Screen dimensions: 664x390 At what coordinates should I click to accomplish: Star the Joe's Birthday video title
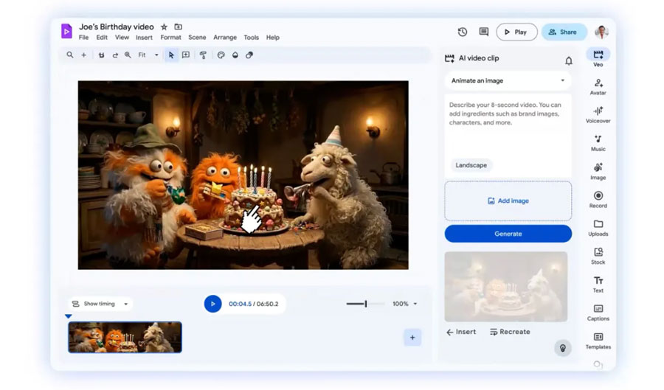coord(164,27)
